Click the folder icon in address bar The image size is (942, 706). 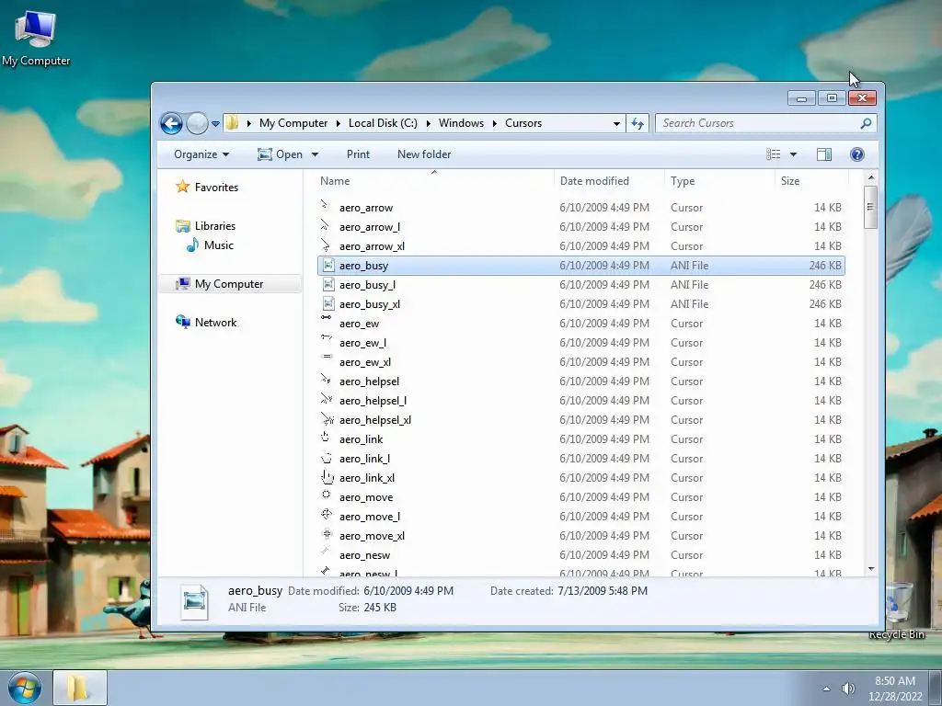(232, 123)
